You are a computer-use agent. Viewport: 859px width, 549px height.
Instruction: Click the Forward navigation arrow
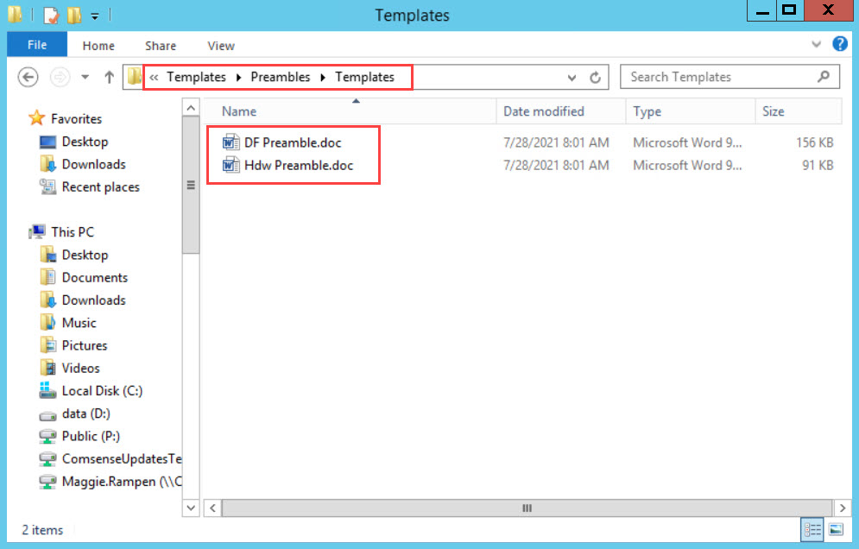pyautogui.click(x=60, y=77)
